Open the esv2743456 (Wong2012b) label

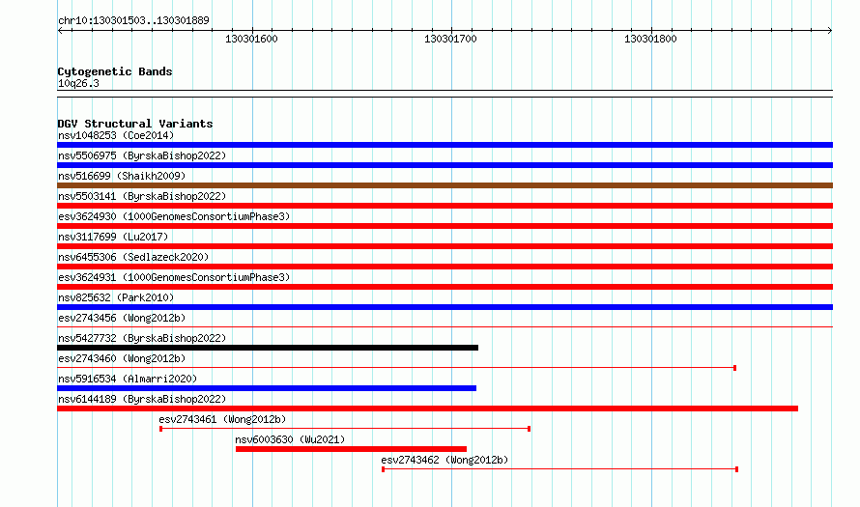point(122,318)
